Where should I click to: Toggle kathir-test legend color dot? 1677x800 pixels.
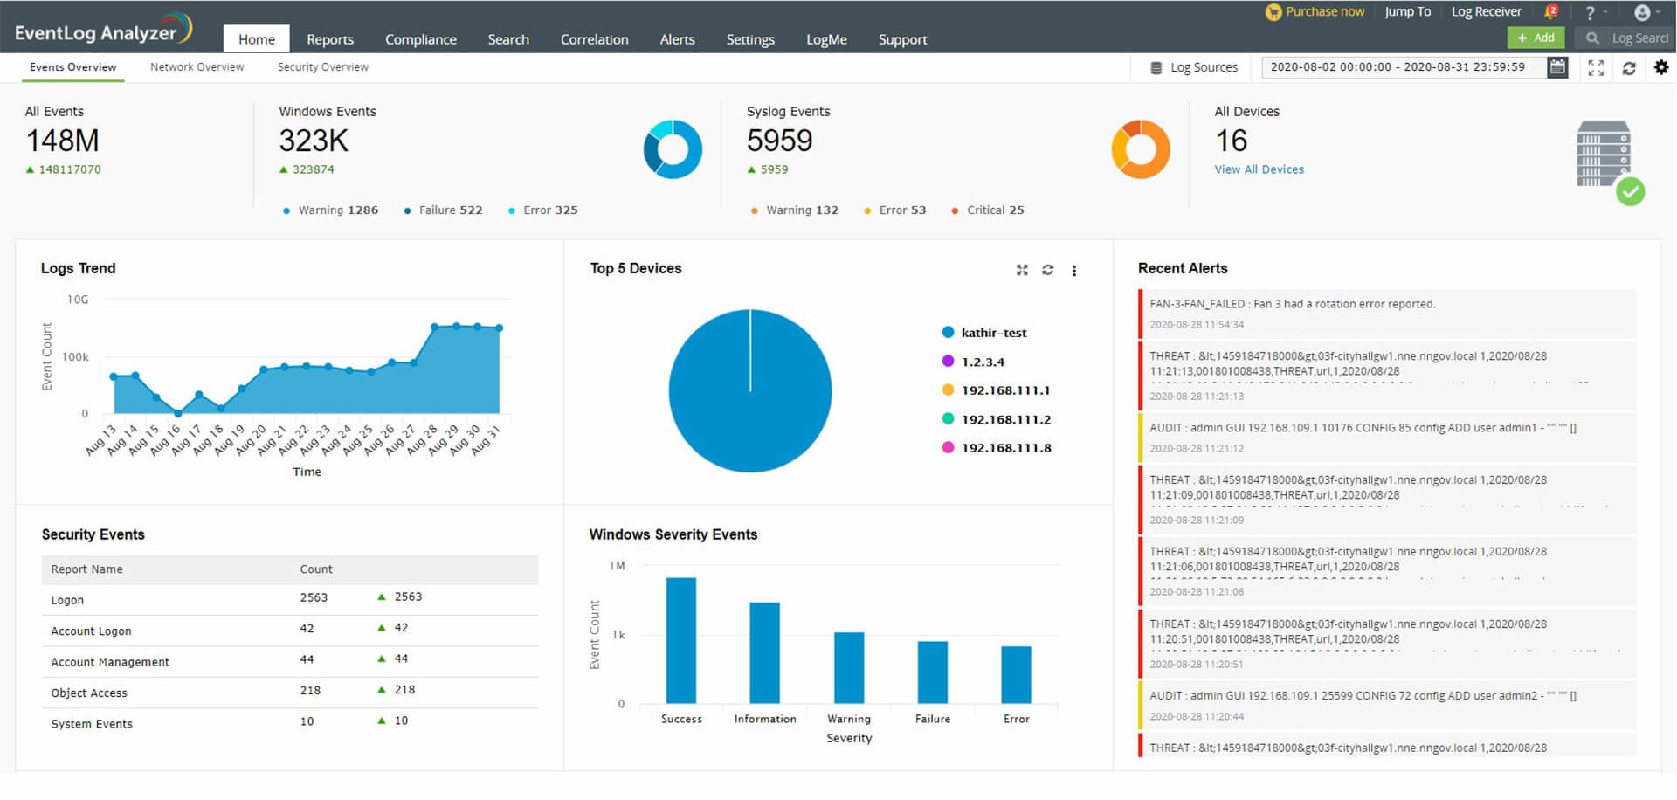tap(948, 333)
